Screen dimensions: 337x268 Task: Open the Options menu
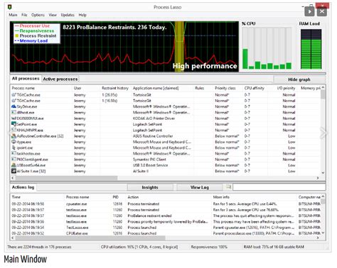pos(38,15)
